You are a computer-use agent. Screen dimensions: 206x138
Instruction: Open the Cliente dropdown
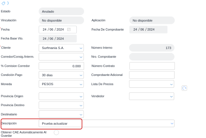(81, 48)
